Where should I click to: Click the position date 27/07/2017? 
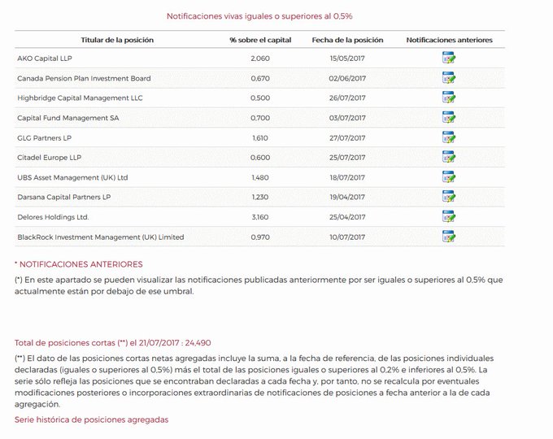pos(347,138)
